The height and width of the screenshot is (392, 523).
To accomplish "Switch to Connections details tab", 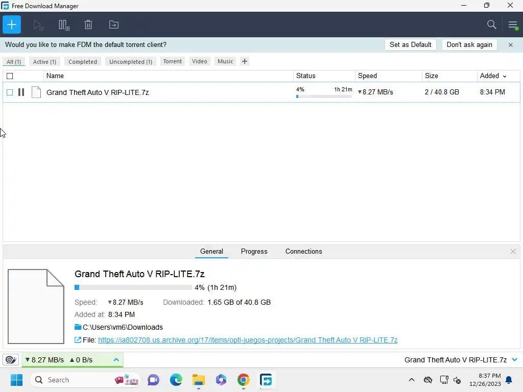I will point(303,251).
